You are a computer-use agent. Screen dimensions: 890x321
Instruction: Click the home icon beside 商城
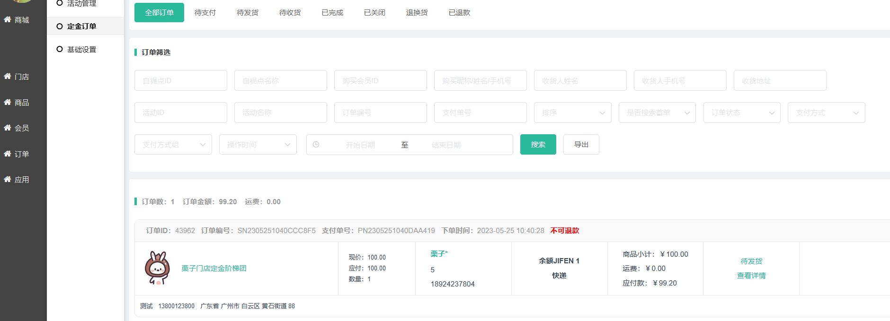tap(8, 19)
